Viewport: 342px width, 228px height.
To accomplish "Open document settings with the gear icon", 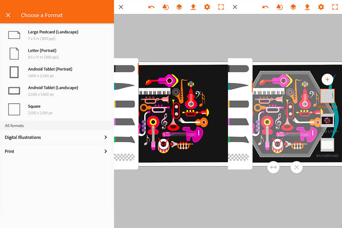I will tap(321, 7).
